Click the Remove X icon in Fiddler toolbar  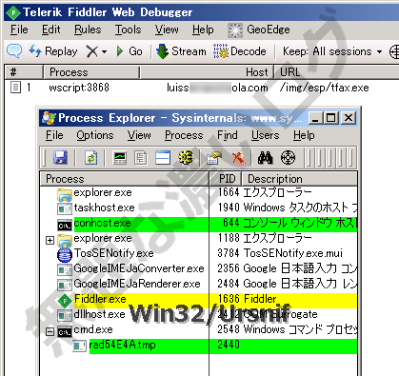click(92, 51)
